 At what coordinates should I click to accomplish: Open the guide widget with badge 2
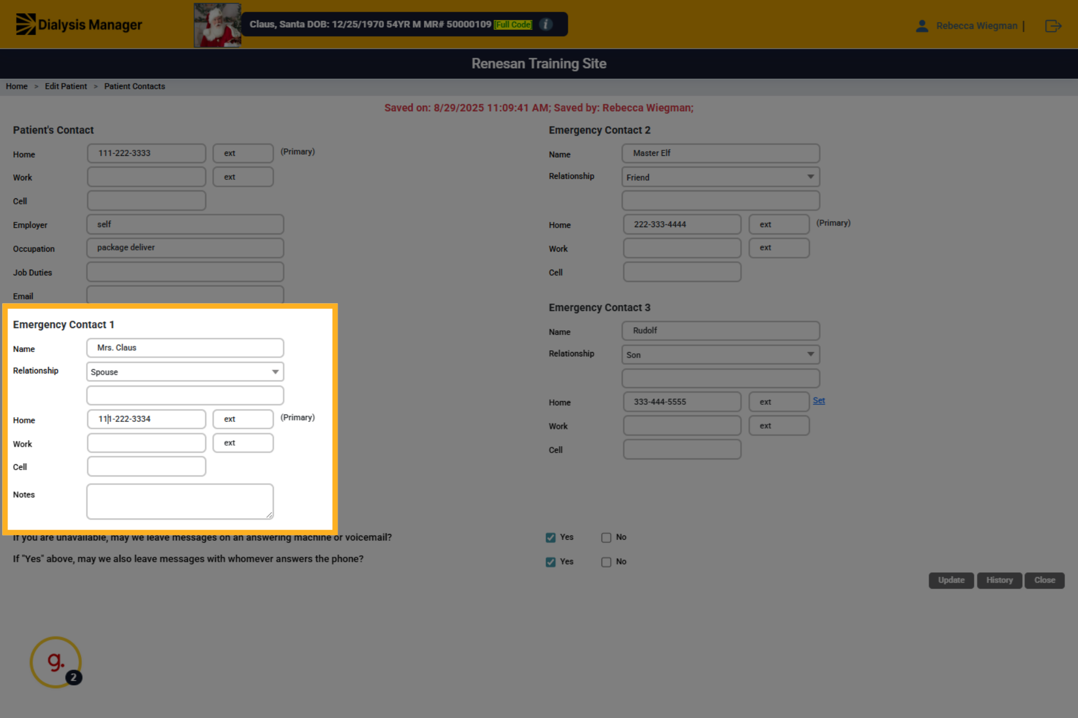[56, 662]
